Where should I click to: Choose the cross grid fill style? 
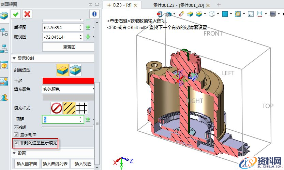tap(82, 108)
